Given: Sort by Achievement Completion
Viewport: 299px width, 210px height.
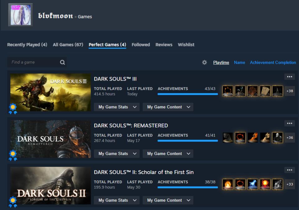Looking at the screenshot, I should [273, 63].
